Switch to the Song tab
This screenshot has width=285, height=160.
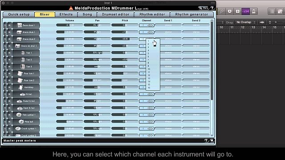pyautogui.click(x=87, y=15)
